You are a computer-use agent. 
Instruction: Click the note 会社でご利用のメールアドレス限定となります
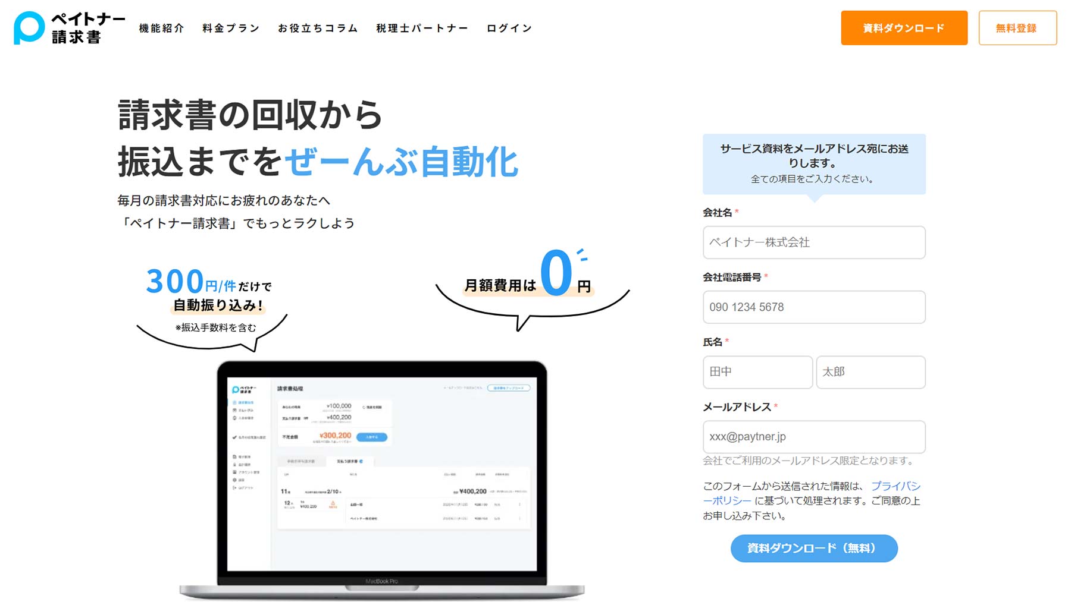pos(808,461)
